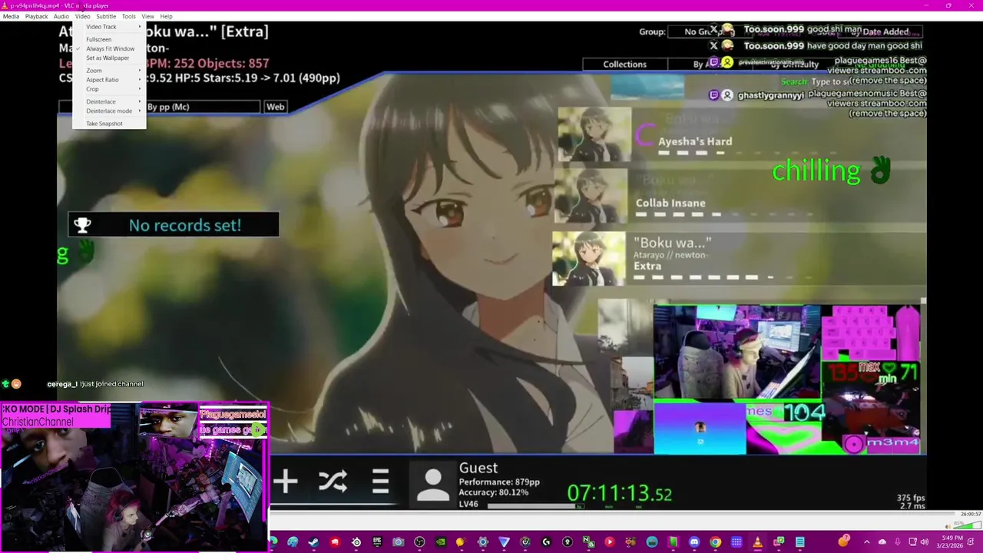Open Google Chrome from the taskbar
This screenshot has width=983, height=553.
click(x=715, y=542)
